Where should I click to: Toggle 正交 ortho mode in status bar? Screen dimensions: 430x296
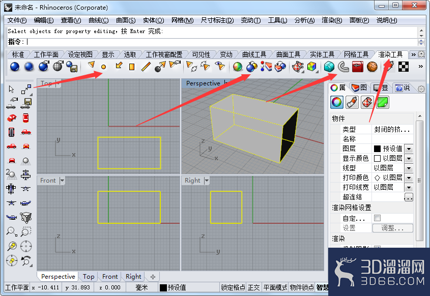253,287
